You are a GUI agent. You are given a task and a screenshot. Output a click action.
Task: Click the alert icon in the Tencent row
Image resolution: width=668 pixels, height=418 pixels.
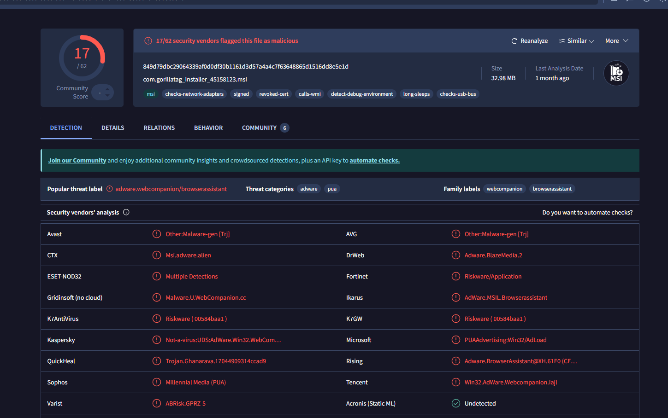456,382
